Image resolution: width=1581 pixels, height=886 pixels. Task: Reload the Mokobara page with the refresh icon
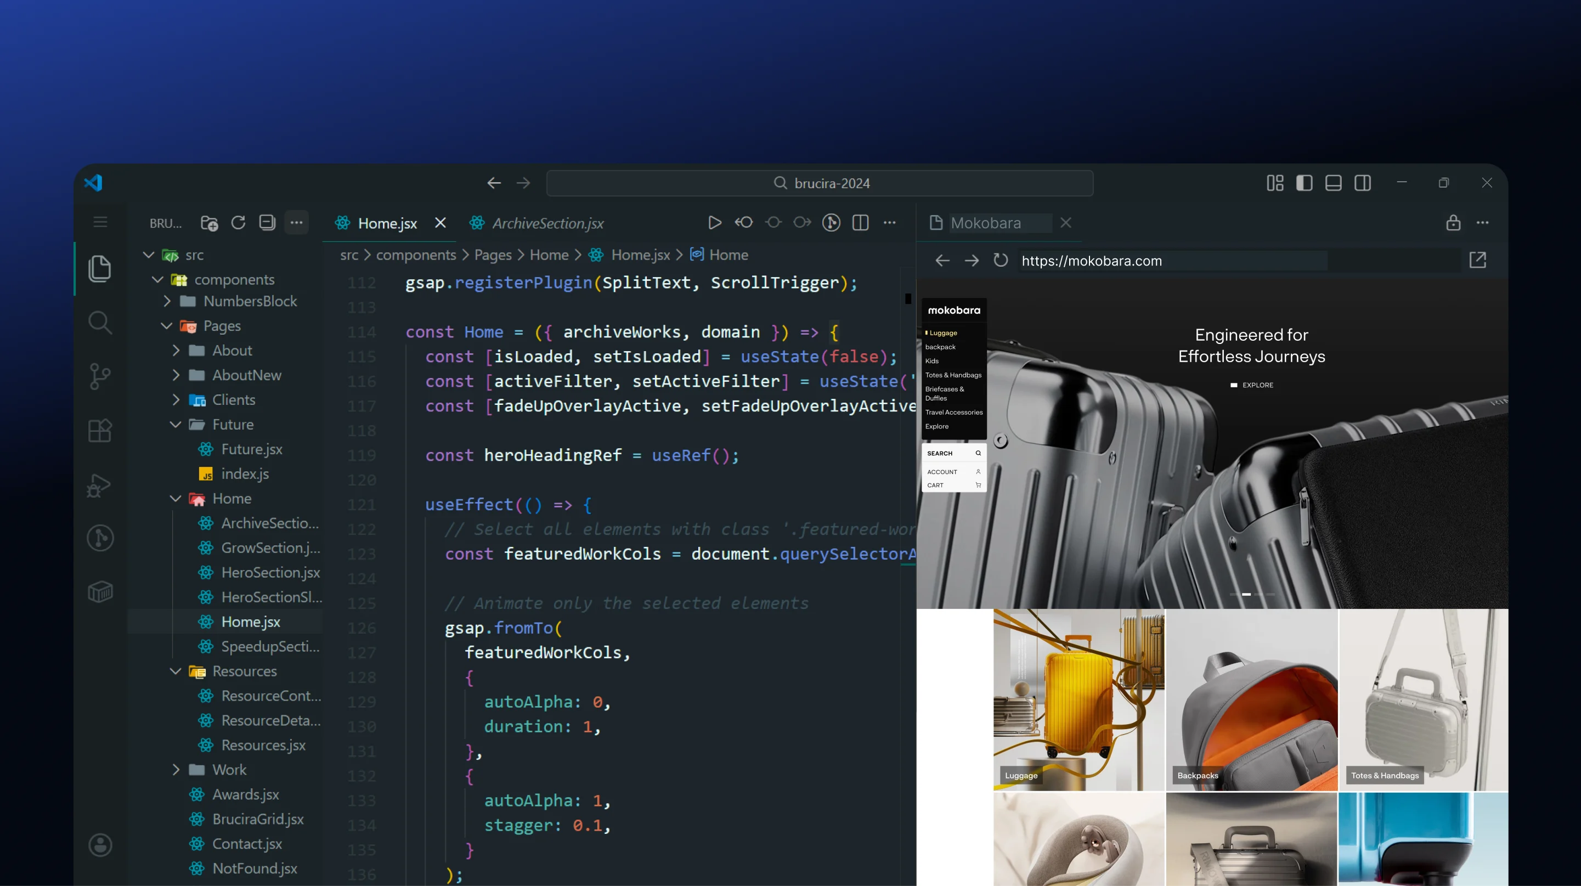pos(1001,260)
